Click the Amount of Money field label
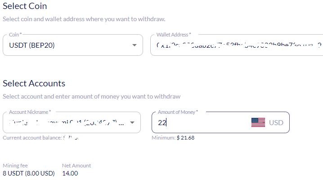Image resolution: width=323 pixels, height=180 pixels. pyautogui.click(x=178, y=112)
